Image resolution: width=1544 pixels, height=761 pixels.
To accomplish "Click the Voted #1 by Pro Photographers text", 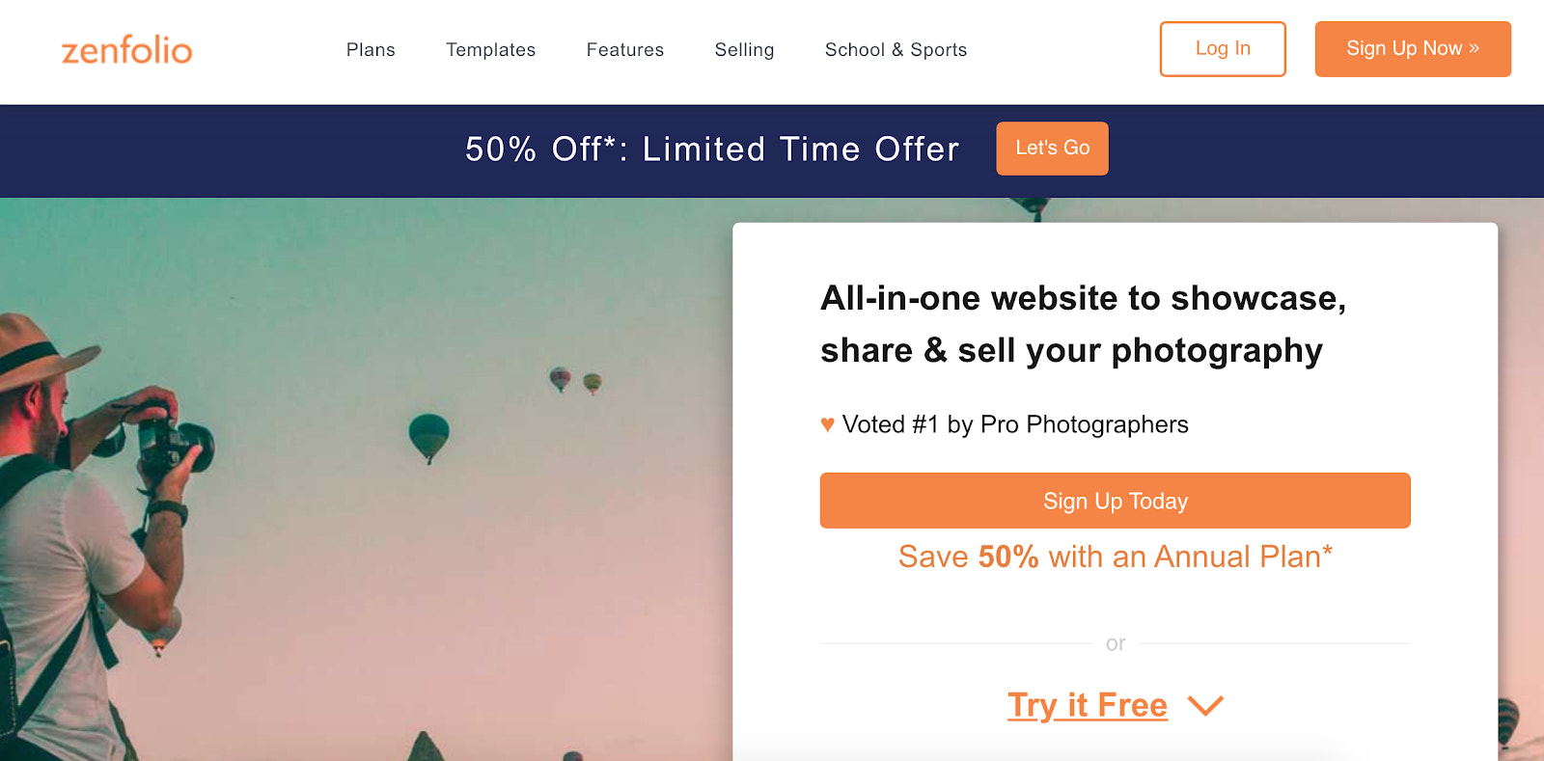I will point(1015,423).
